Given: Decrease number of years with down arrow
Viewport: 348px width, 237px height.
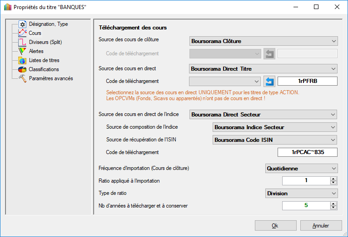Looking at the screenshot, I should pyautogui.click(x=333, y=208).
